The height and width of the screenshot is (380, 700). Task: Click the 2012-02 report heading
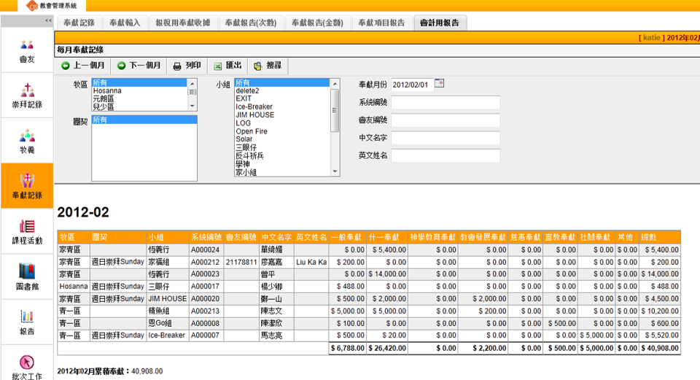pos(83,212)
